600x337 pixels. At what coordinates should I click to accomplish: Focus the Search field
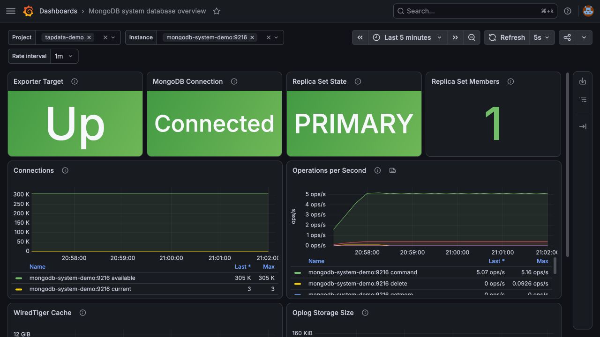[x=475, y=11]
